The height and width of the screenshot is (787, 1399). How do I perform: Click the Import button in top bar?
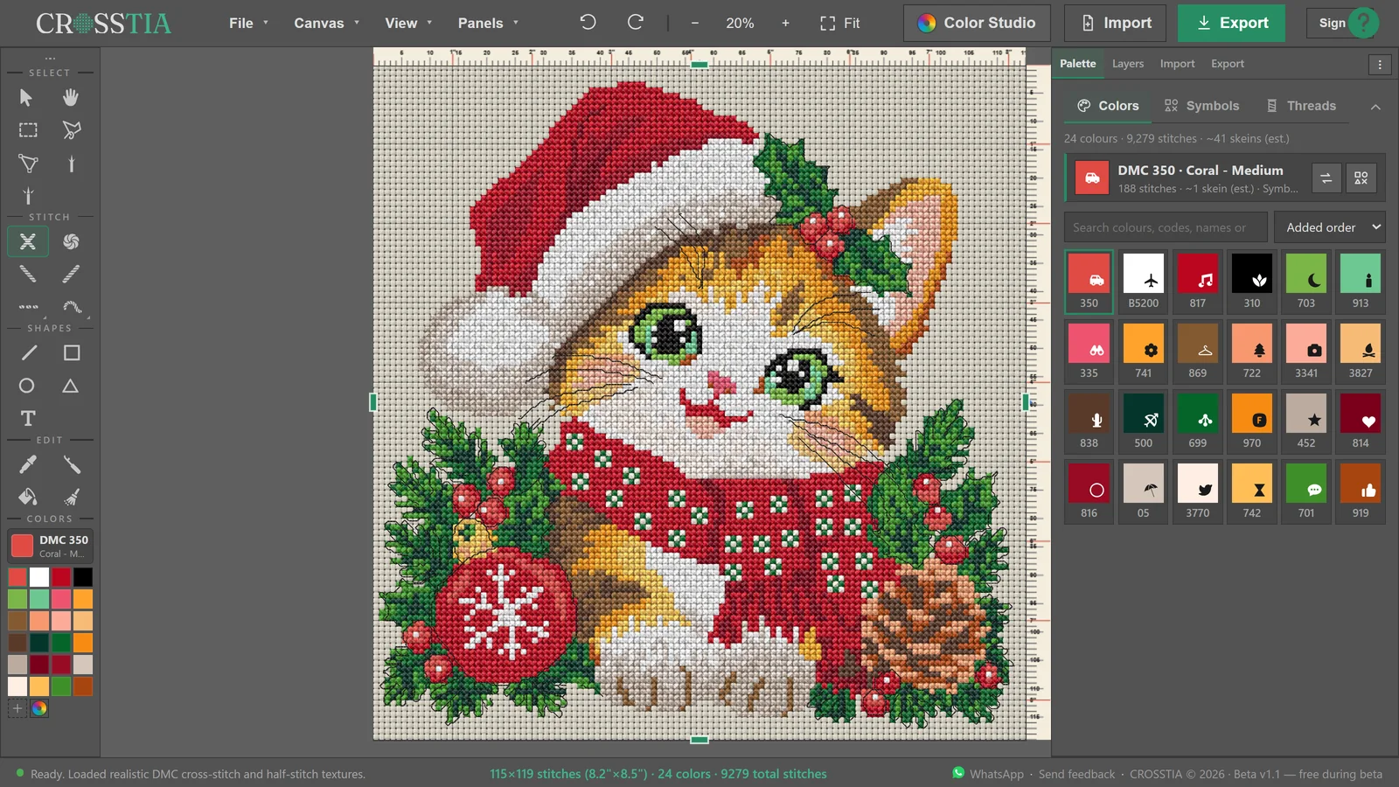click(1115, 24)
